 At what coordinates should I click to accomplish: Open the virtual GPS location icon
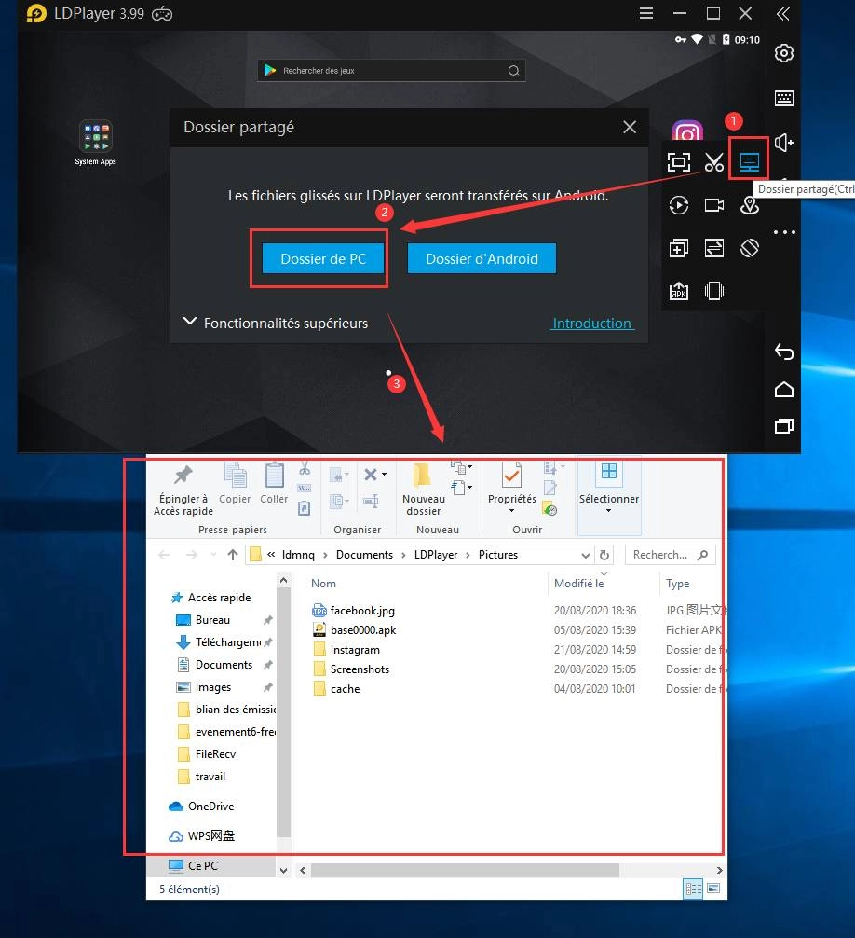click(749, 205)
